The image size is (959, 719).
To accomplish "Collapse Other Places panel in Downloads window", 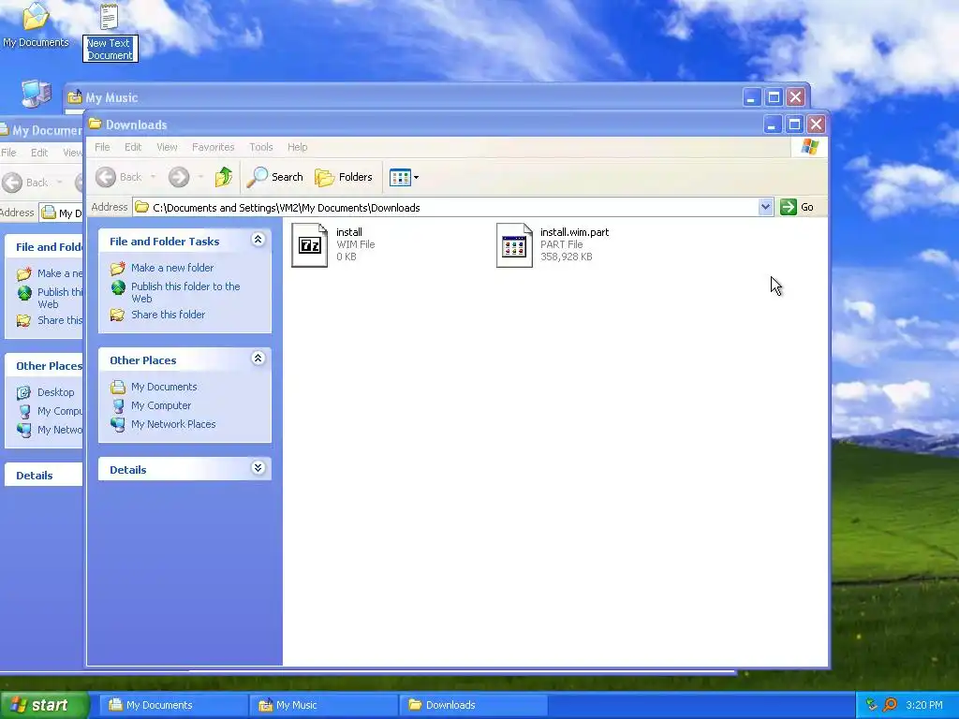I will click(x=258, y=359).
